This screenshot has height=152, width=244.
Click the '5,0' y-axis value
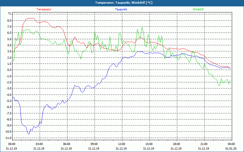[9, 39]
